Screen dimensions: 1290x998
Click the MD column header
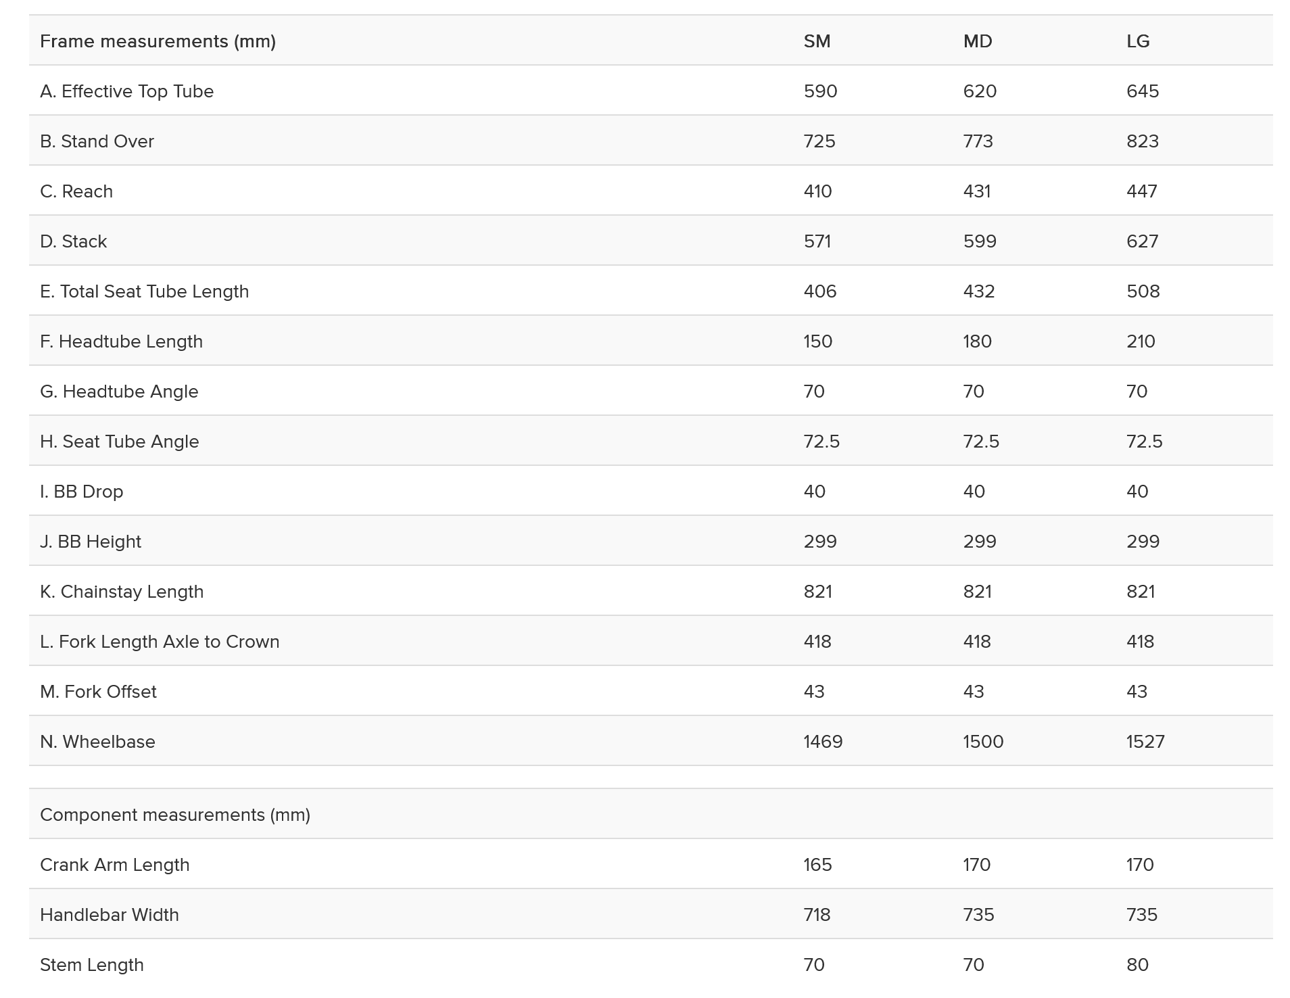click(x=978, y=41)
